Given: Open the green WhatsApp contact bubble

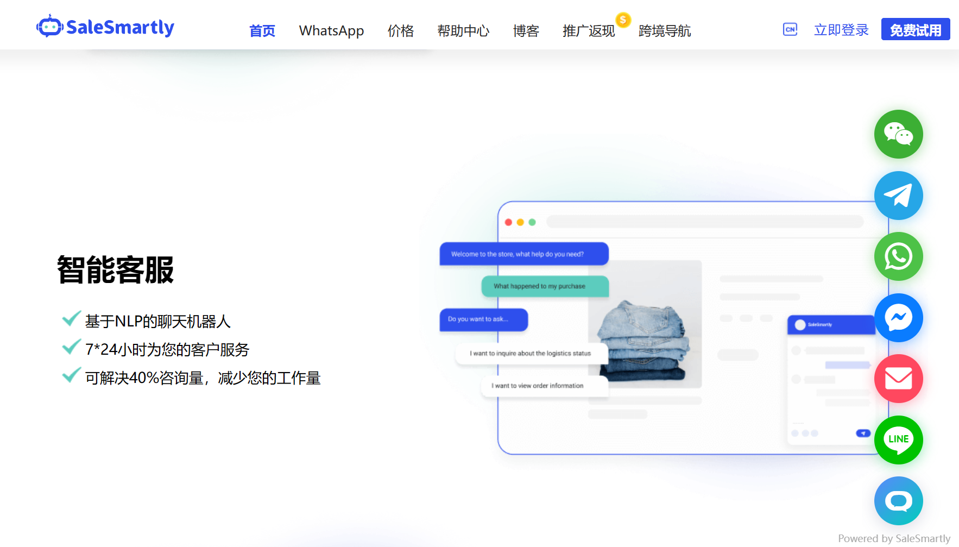Looking at the screenshot, I should (898, 256).
